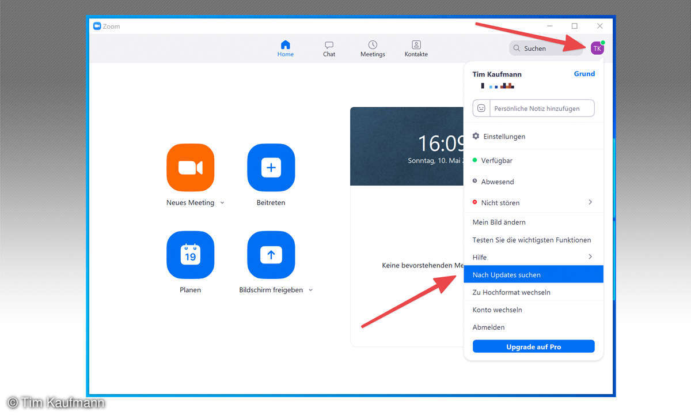
Task: Click the Beitreten plus icon
Action: tap(271, 168)
